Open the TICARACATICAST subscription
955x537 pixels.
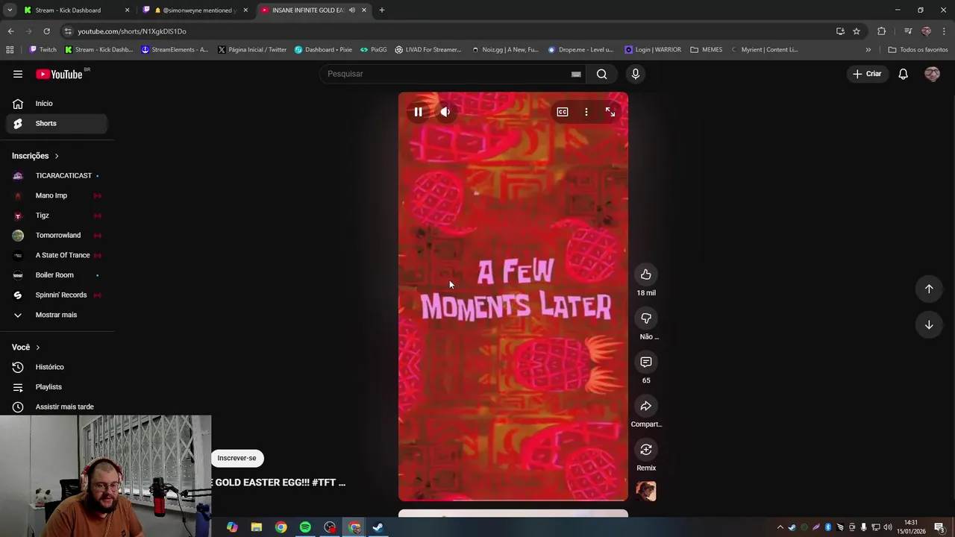57,175
